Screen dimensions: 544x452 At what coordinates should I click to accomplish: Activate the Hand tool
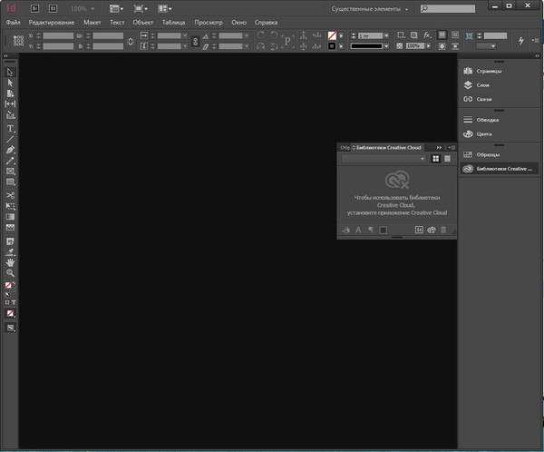pyautogui.click(x=11, y=261)
